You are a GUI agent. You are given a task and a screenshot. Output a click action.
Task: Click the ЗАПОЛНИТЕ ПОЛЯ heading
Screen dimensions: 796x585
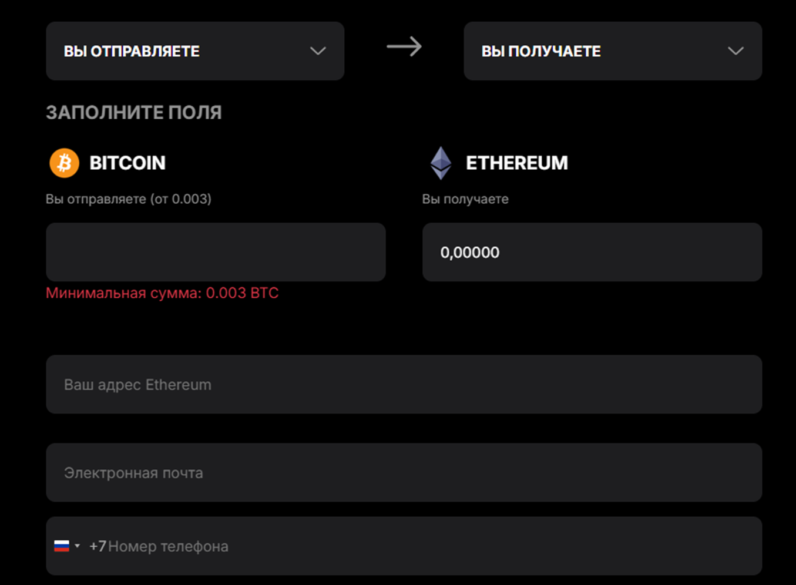click(x=134, y=112)
